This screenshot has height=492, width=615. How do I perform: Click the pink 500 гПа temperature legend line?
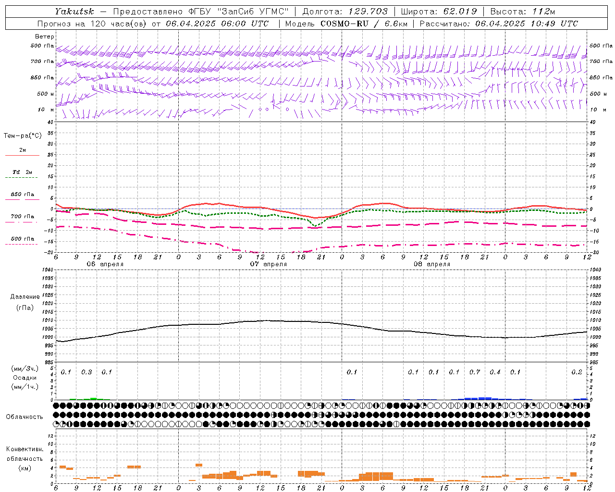pos(21,245)
